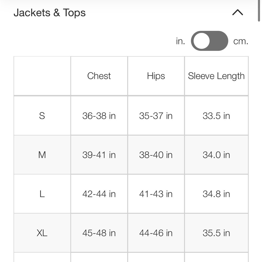Click the 41-43 in hips cell
The width and height of the screenshot is (262, 262).
[x=156, y=194]
